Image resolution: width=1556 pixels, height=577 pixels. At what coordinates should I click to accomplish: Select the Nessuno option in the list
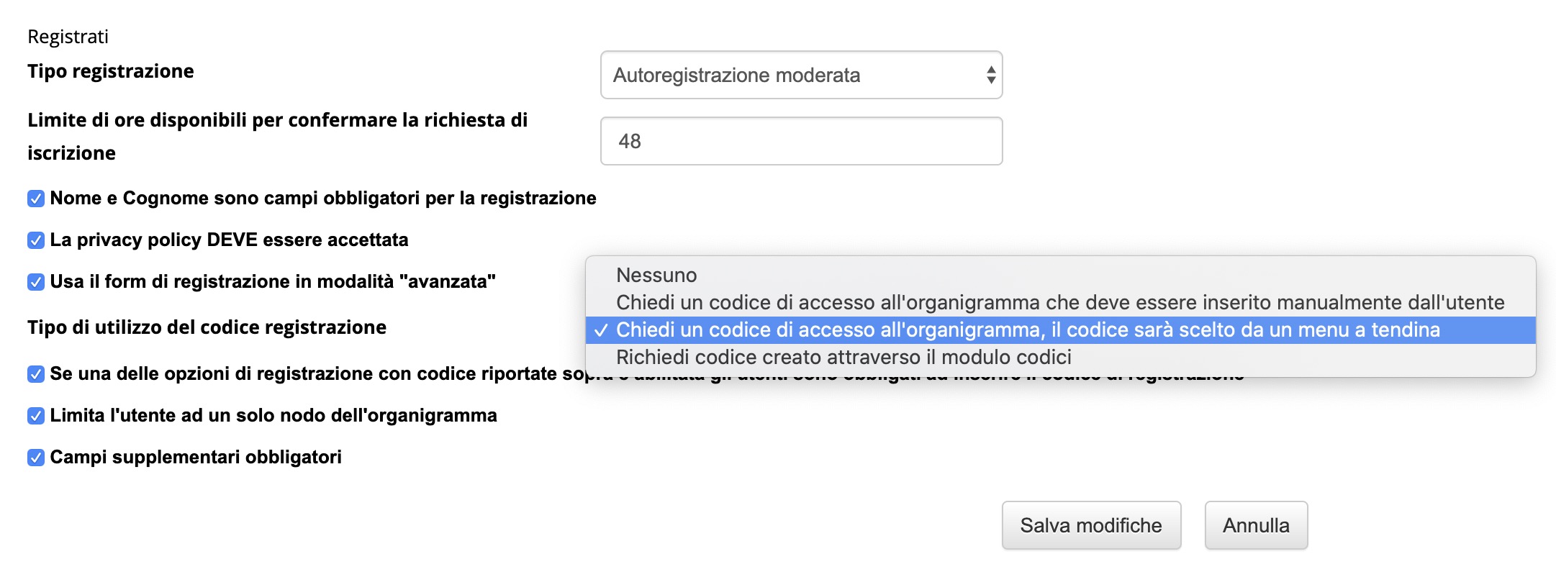click(x=656, y=275)
